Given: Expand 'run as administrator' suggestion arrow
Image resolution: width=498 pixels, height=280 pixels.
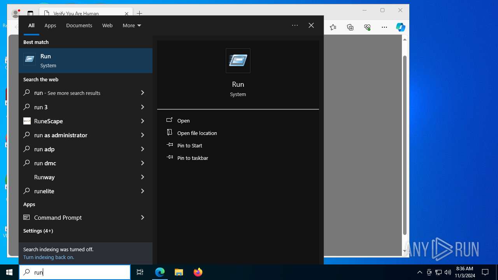Looking at the screenshot, I should click(x=142, y=135).
